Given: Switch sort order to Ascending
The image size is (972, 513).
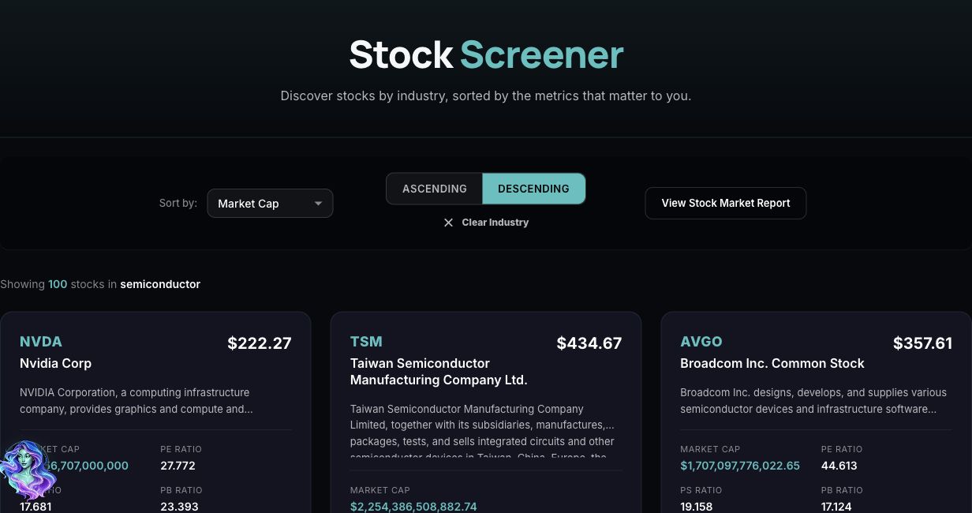Looking at the screenshot, I should tap(435, 189).
